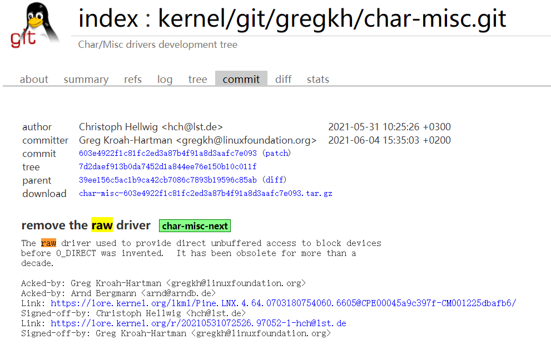Click the kernel/git/gregkh/char-misc.git repository title
Viewport: 551px width, 349px height.
pyautogui.click(x=332, y=19)
